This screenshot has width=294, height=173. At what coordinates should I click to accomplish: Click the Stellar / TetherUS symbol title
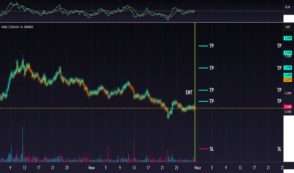coord(17,27)
